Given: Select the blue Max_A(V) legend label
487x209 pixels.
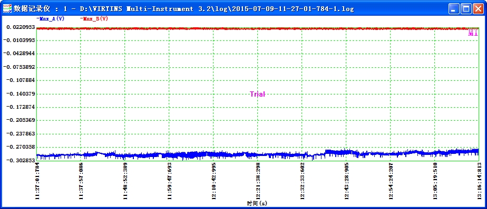Looking at the screenshot, I should click(x=50, y=18).
